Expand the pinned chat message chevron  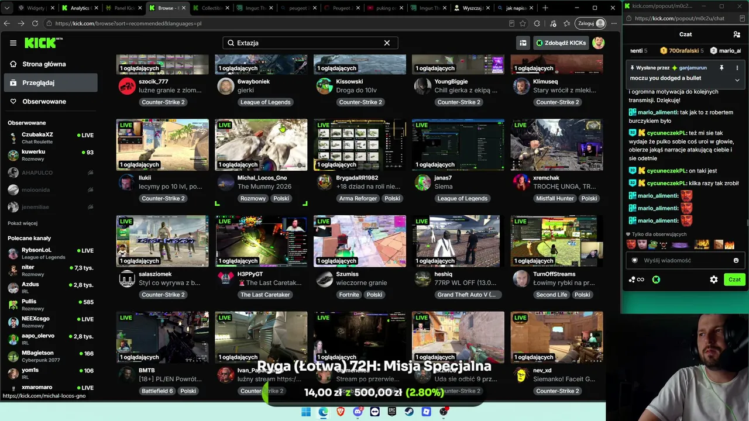(x=737, y=80)
